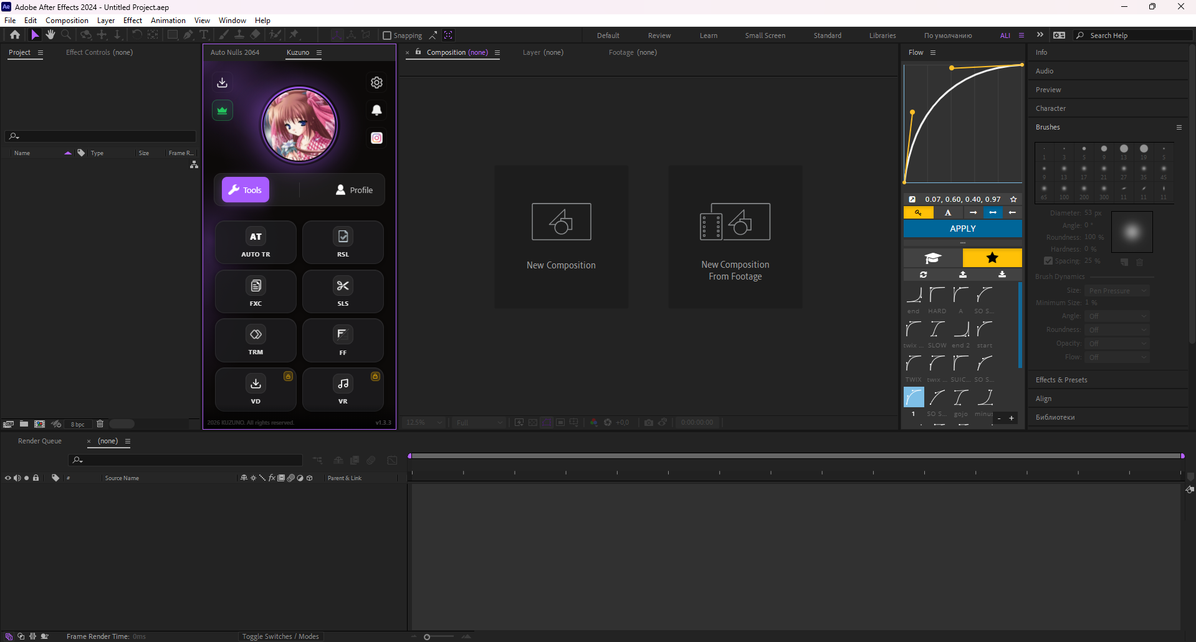1196x642 pixels.
Task: Click New Composition
Action: pyautogui.click(x=561, y=237)
